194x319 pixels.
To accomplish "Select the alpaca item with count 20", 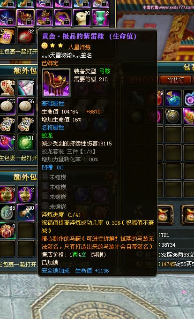I will (82, 18).
